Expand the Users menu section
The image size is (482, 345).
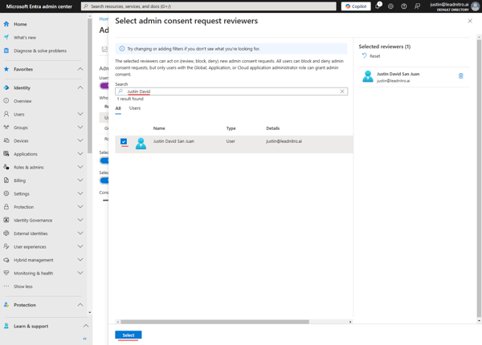pos(80,114)
